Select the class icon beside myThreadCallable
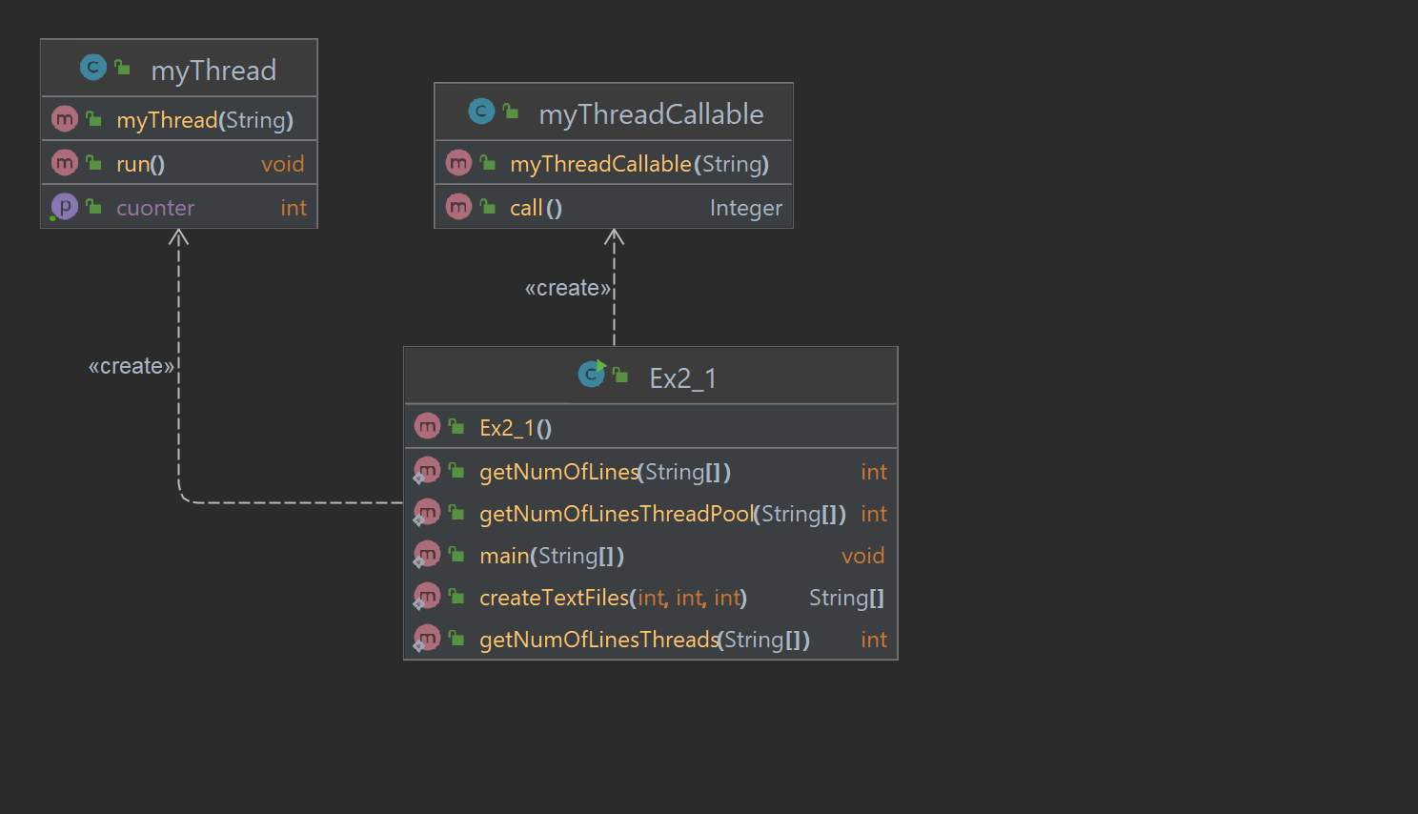 [481, 112]
